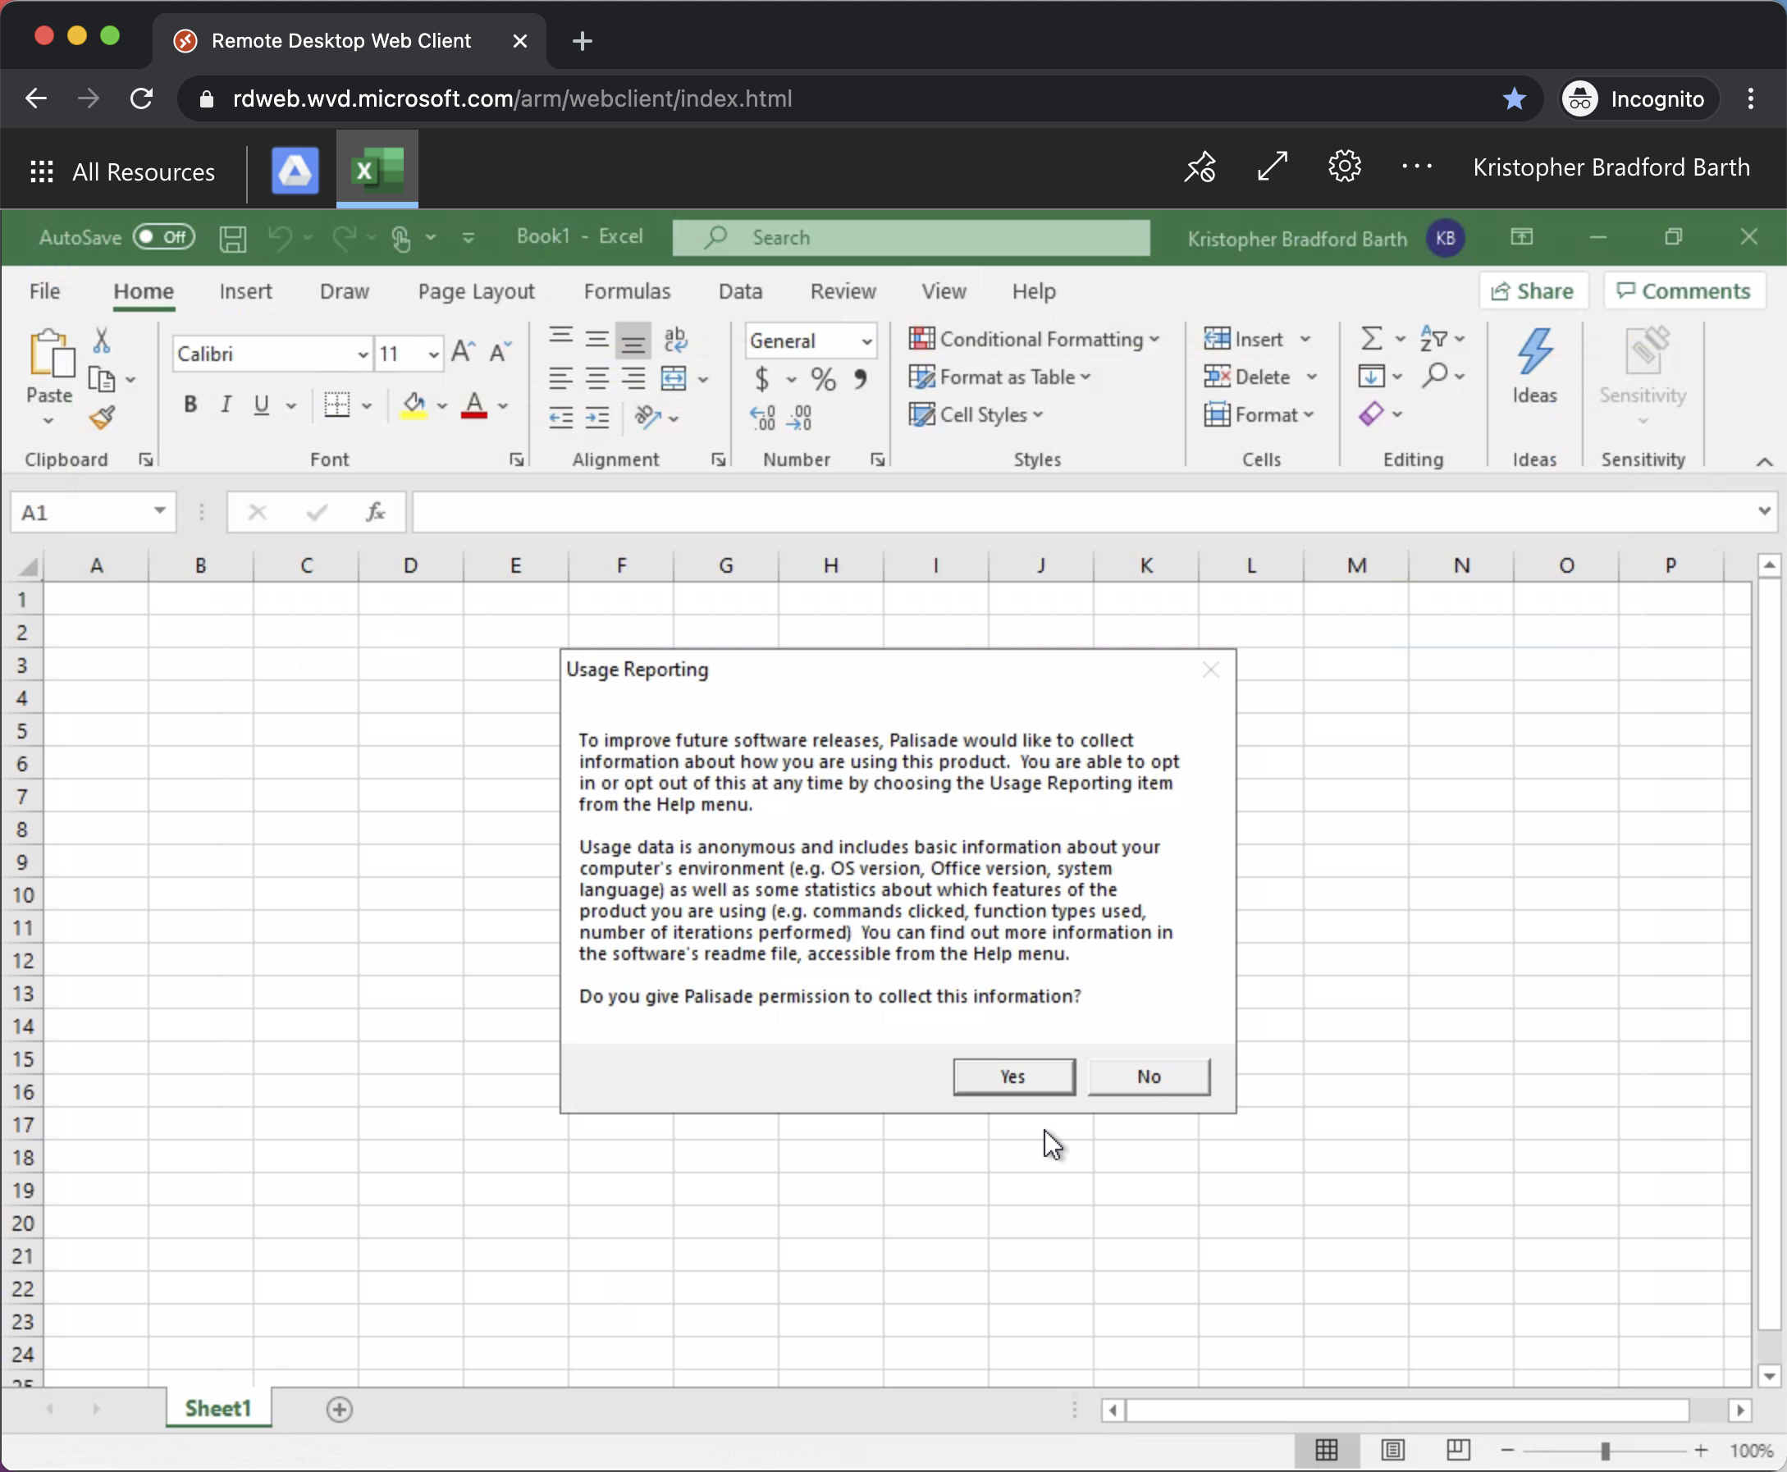Switch to the Page Layout tab
Screen dimensions: 1787x1472
pos(477,291)
